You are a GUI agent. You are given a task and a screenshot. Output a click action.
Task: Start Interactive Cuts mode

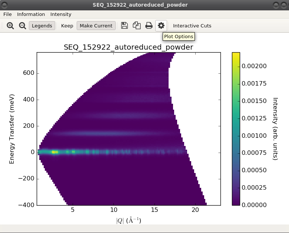(x=192, y=26)
